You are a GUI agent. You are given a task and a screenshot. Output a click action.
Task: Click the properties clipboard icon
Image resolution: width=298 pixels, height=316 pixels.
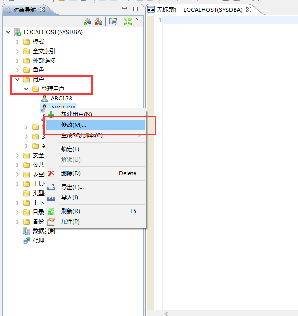[51, 222]
